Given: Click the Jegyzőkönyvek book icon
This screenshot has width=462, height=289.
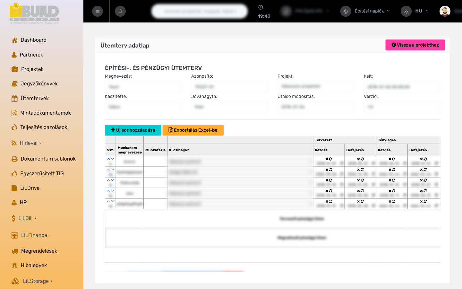Looking at the screenshot, I should coord(14,84).
